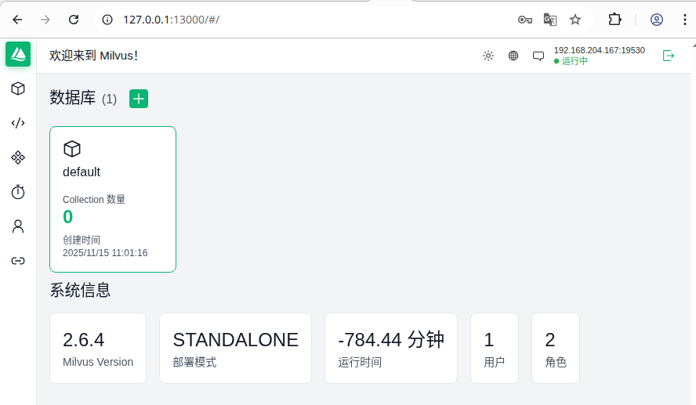Open the stopwatch icon in sidebar
This screenshot has width=696, height=405.
18,192
